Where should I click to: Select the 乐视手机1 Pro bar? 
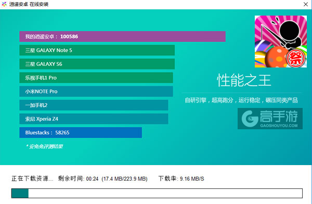pyautogui.click(x=96, y=78)
